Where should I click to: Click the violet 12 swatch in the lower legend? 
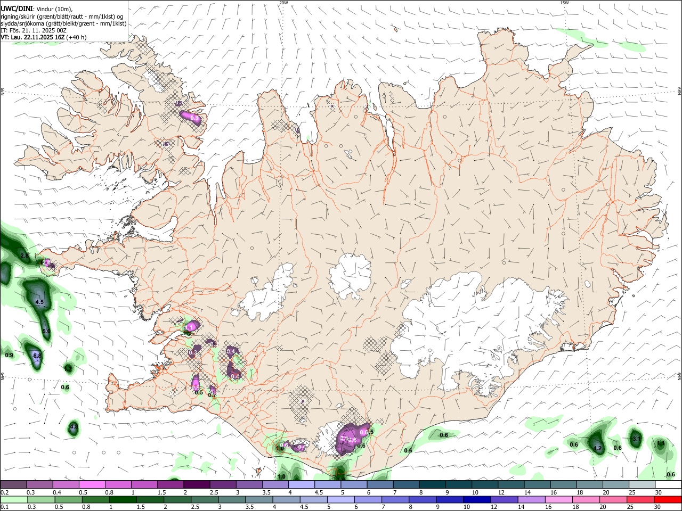tap(504, 499)
